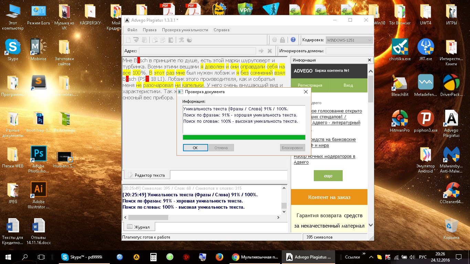
Task: Close the Проверка документа dialog
Action: (306, 92)
